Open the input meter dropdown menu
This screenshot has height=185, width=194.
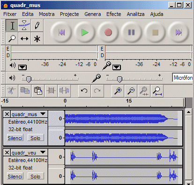point(117,67)
